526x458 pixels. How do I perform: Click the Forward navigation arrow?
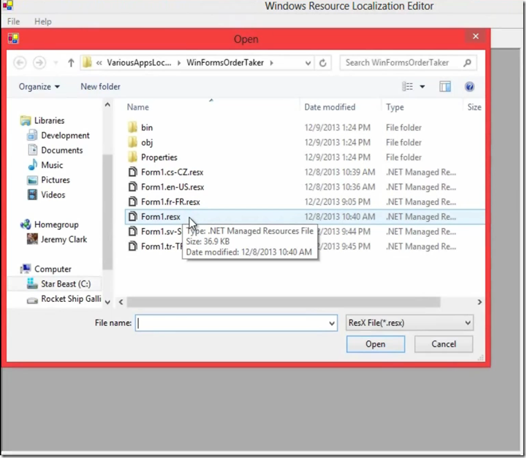click(x=39, y=63)
